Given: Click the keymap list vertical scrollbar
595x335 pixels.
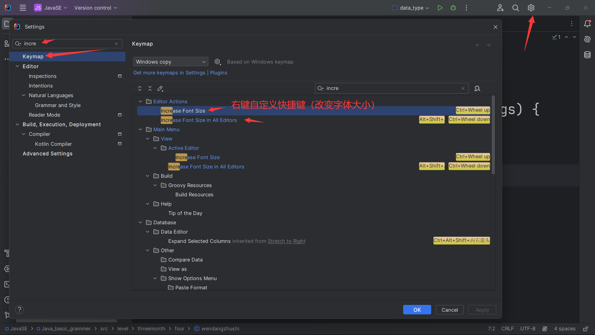Looking at the screenshot, I should (493, 135).
